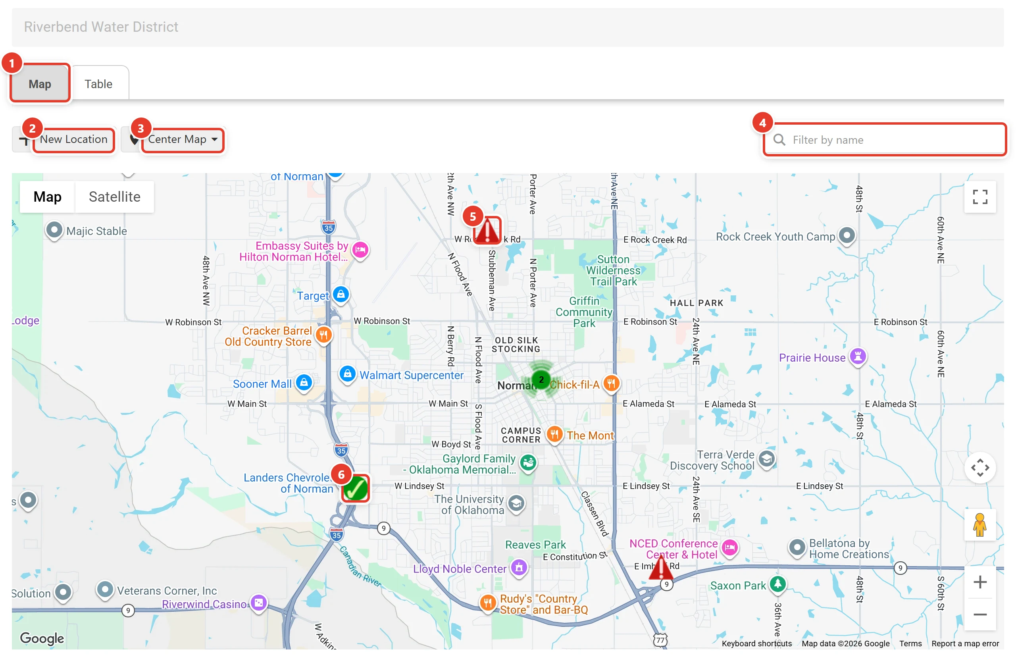
Task: Zoom out on the map
Action: pyautogui.click(x=980, y=614)
